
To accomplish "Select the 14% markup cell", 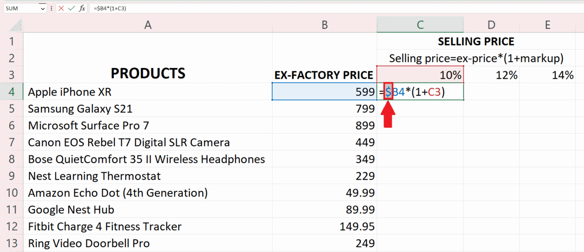I will 547,75.
